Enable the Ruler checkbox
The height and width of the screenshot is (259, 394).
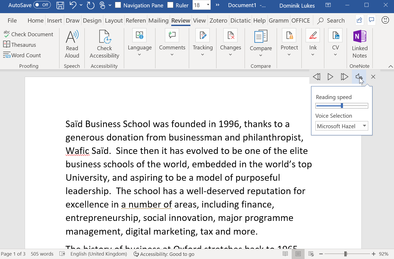170,5
